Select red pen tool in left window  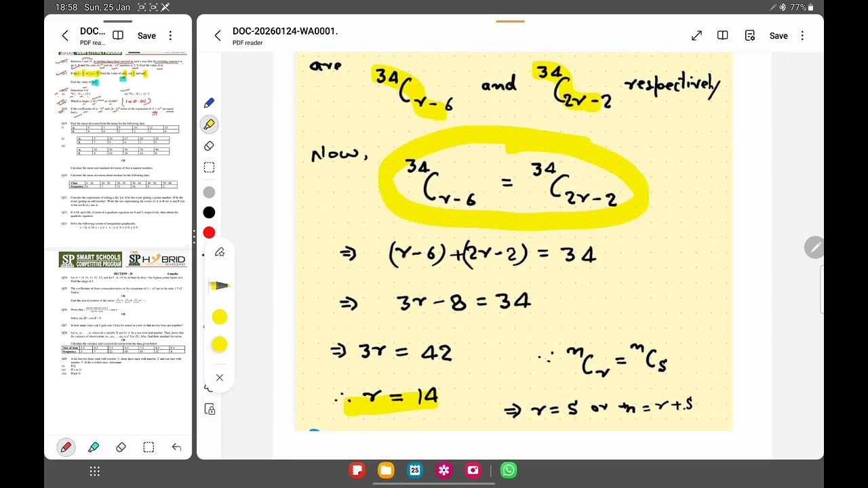click(66, 447)
